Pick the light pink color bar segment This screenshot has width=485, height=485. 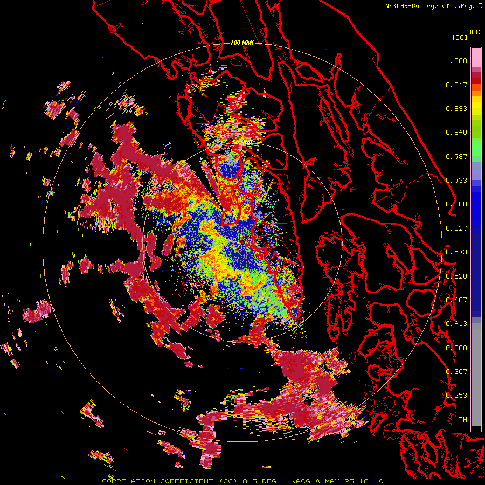coord(476,58)
